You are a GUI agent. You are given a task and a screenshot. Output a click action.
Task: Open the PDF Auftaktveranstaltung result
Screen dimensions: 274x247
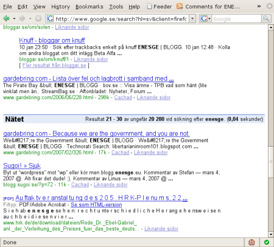101,198
